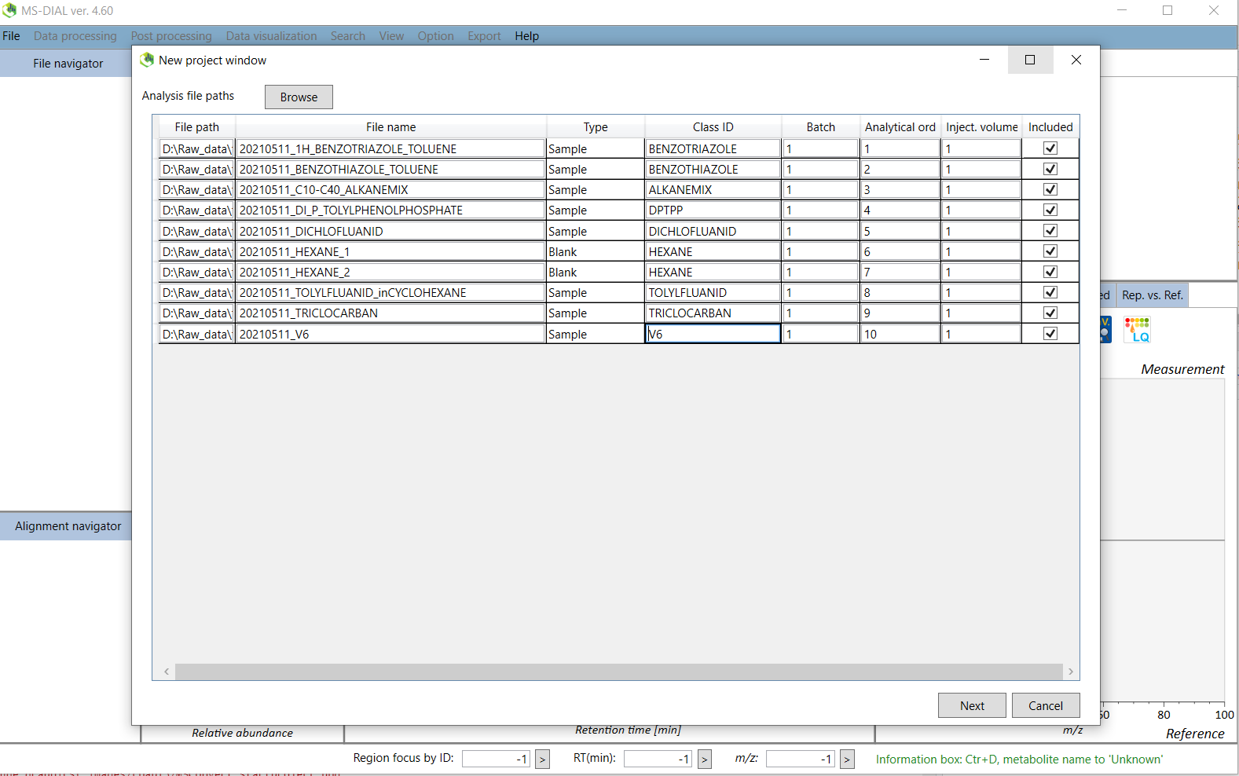This screenshot has width=1239, height=776.
Task: Edit Class ID cell DPTPP
Action: tap(713, 210)
